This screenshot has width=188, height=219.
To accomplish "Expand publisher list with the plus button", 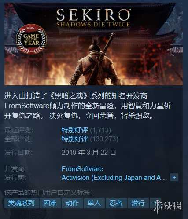I will pos(174,178).
